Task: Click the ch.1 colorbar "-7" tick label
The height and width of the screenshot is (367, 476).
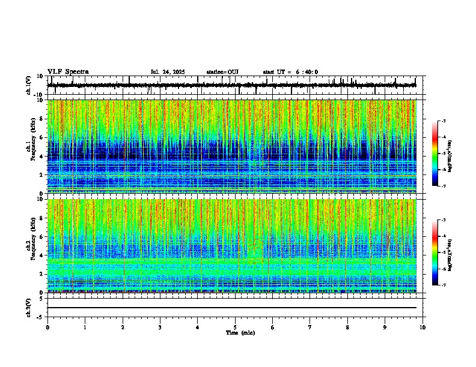Action: click(443, 186)
